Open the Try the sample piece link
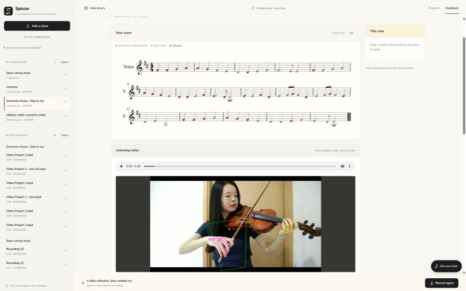 [x=37, y=37]
